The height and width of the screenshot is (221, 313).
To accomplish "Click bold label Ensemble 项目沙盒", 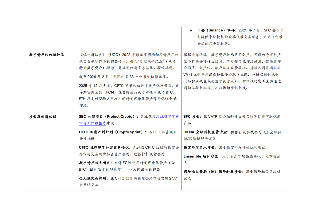I will click(201, 156).
